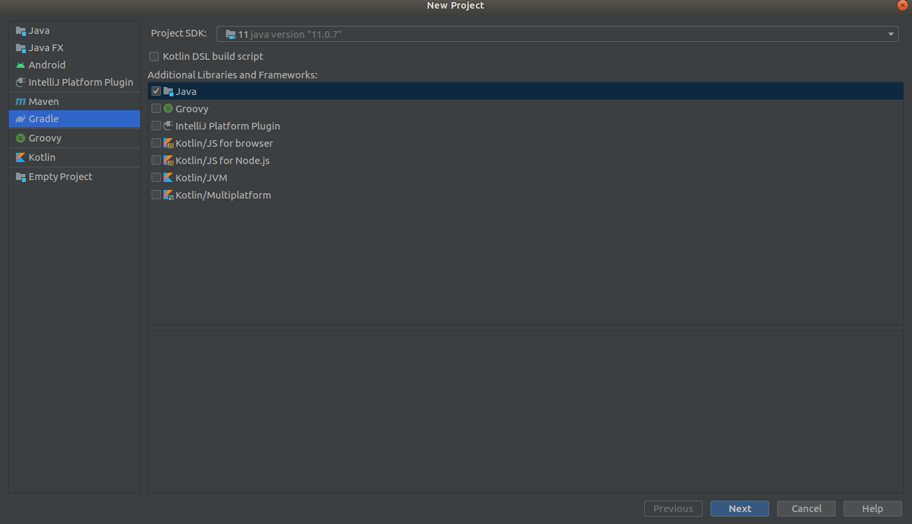Check the IntelliJ Platform Plugin checkbox
This screenshot has height=524, width=912.
point(156,126)
